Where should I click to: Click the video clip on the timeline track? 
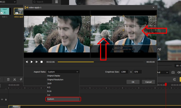tap(95, 107)
